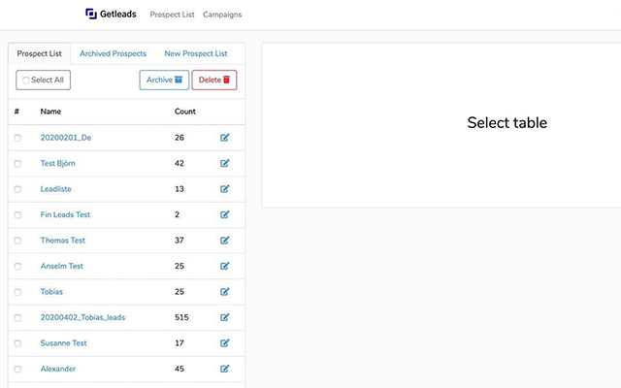The image size is (621, 388).
Task: Click edit icon in Tobias row
Action: (224, 292)
